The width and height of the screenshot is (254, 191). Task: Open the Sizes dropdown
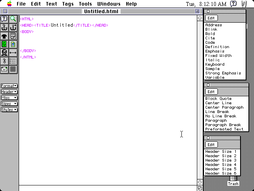9,104
